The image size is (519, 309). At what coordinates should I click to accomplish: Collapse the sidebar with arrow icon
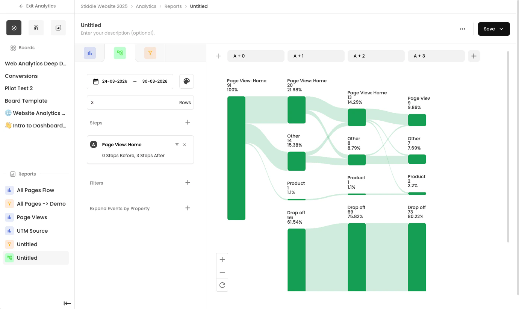(67, 303)
